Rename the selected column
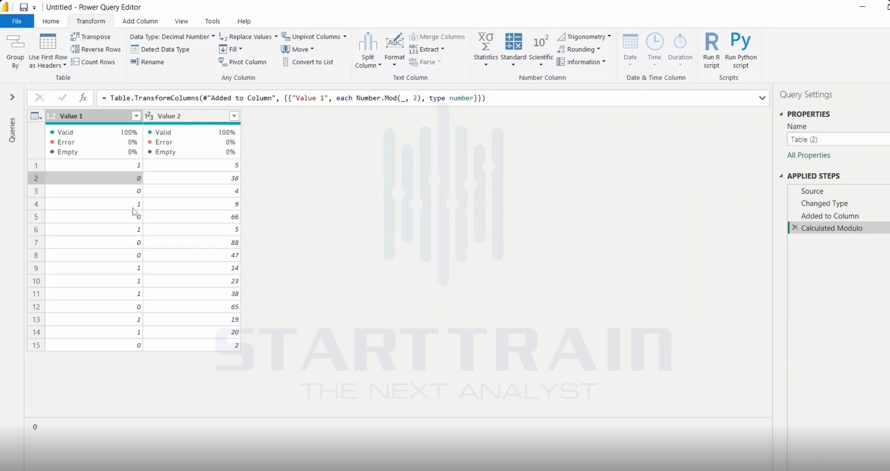This screenshot has height=471, width=890. [x=147, y=62]
